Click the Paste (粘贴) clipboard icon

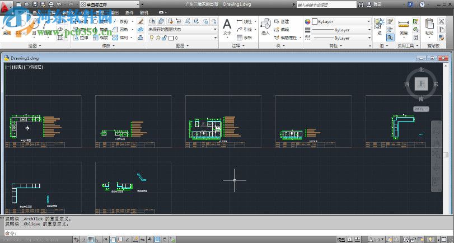click(x=429, y=24)
